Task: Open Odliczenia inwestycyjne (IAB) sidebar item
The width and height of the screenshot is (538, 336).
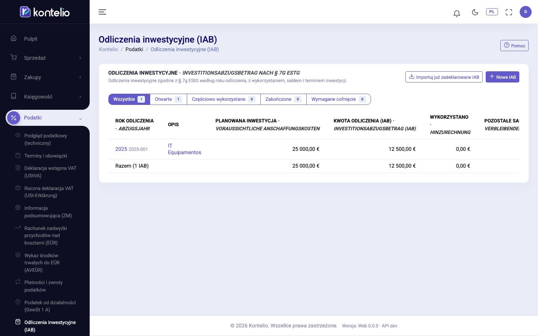Action: coord(50,326)
